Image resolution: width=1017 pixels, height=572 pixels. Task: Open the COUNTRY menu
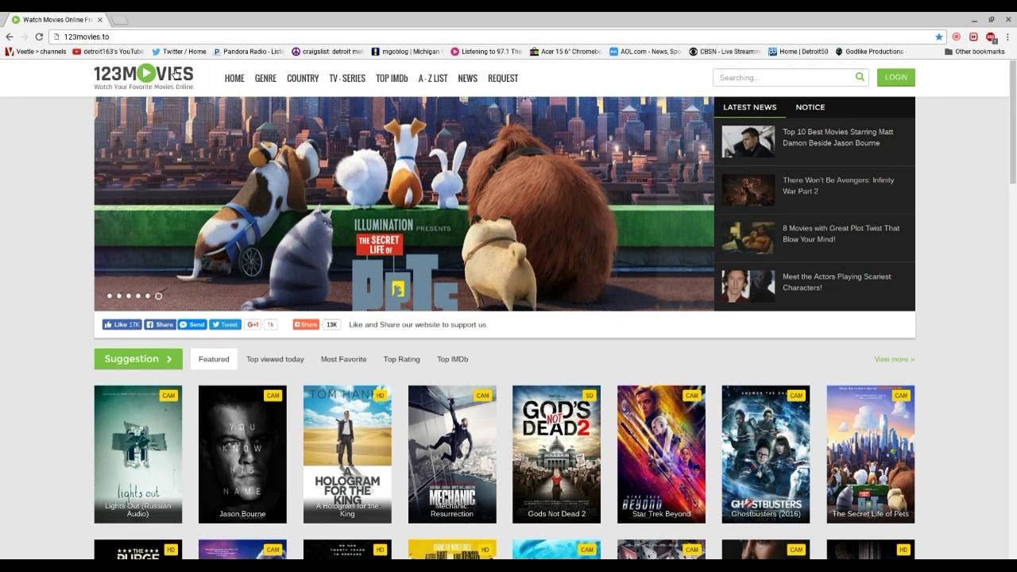tap(303, 78)
